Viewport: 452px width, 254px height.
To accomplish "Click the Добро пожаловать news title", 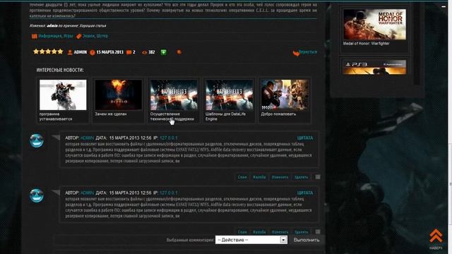I will tap(278, 114).
